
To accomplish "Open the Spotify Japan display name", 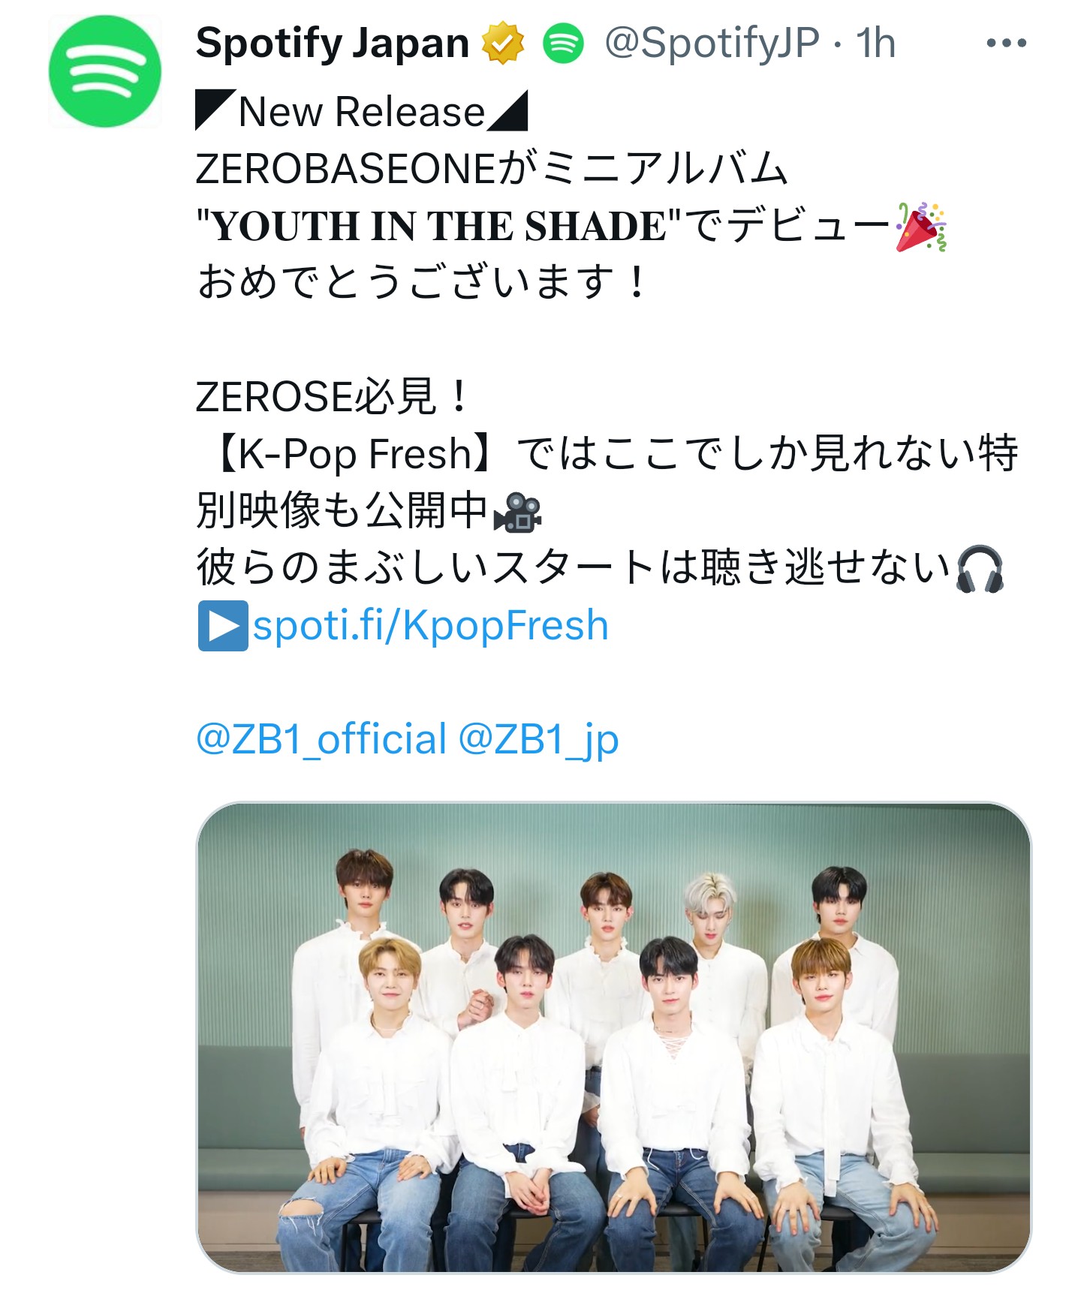I will click(333, 43).
